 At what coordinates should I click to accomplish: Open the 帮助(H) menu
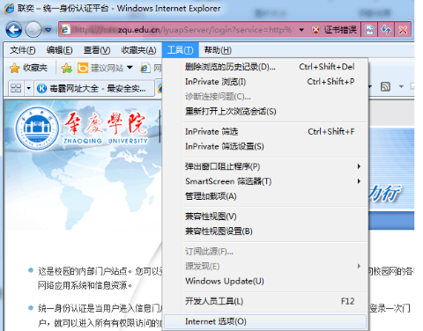[x=218, y=50]
